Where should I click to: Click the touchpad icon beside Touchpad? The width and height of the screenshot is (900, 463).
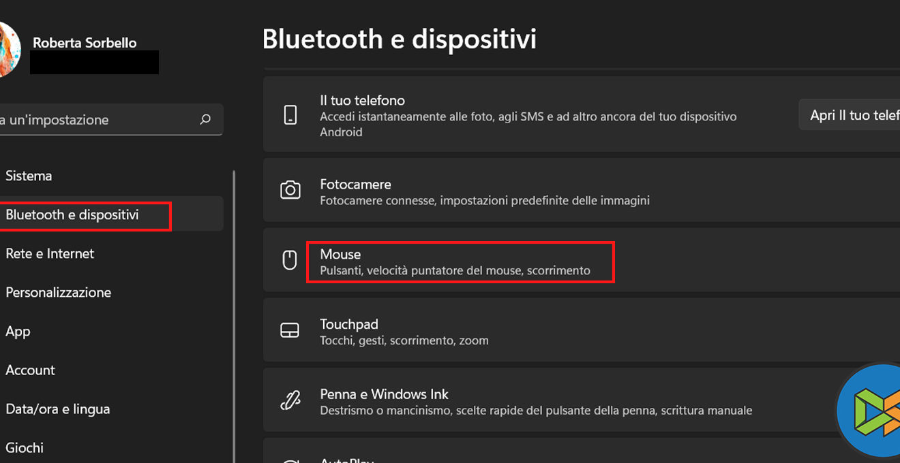coord(290,331)
